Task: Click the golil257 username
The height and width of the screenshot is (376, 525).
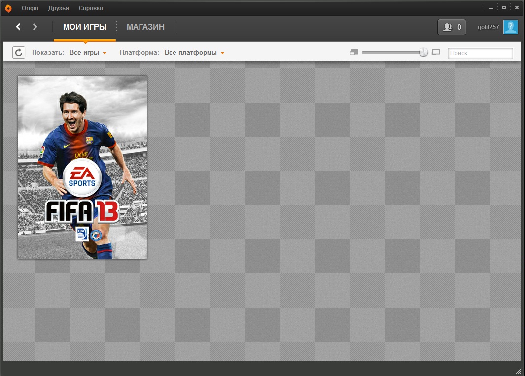Action: pos(488,27)
